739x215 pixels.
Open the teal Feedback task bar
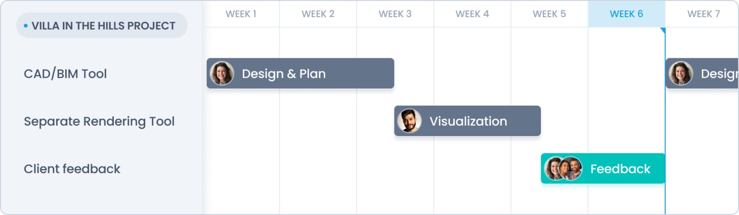(x=620, y=168)
